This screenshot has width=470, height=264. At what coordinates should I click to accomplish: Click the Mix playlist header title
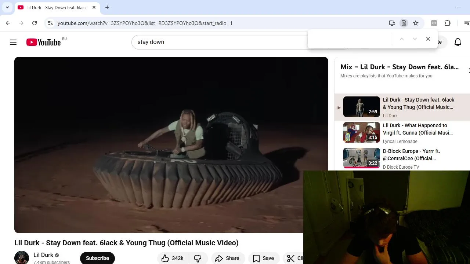coord(399,67)
